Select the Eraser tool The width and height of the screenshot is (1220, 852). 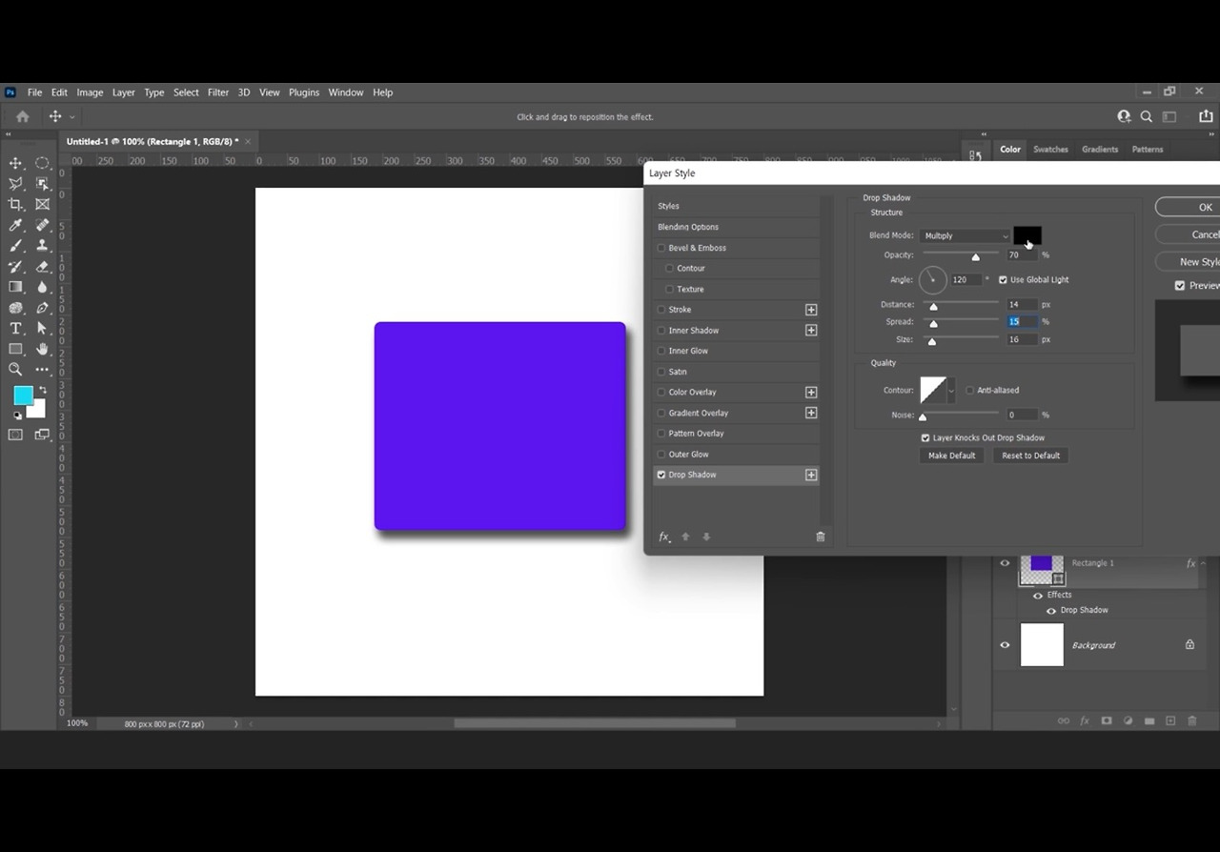pyautogui.click(x=43, y=267)
